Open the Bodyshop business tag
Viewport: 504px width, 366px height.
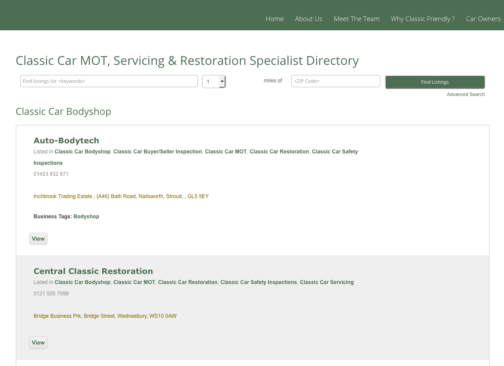(86, 217)
